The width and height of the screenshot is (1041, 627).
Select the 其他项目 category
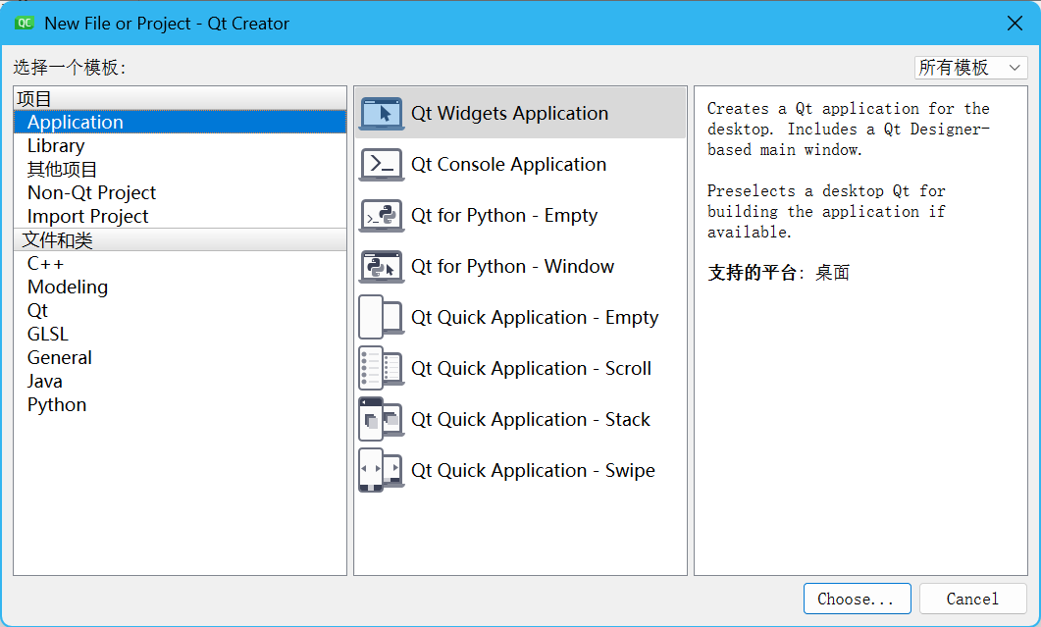pos(180,170)
